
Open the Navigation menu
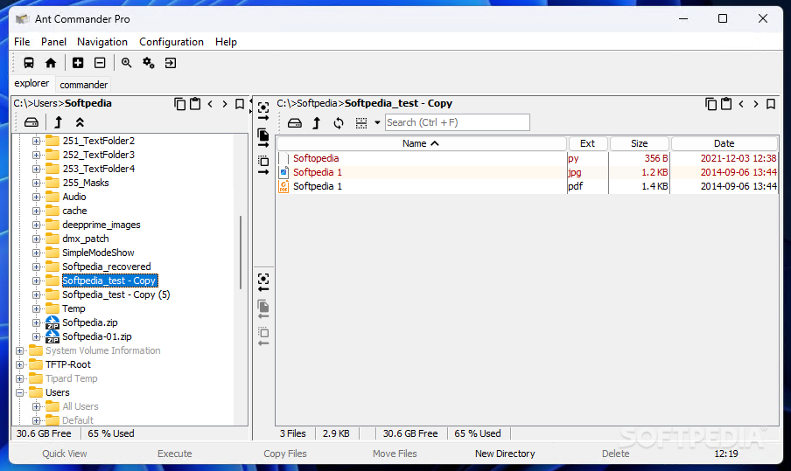click(x=102, y=42)
